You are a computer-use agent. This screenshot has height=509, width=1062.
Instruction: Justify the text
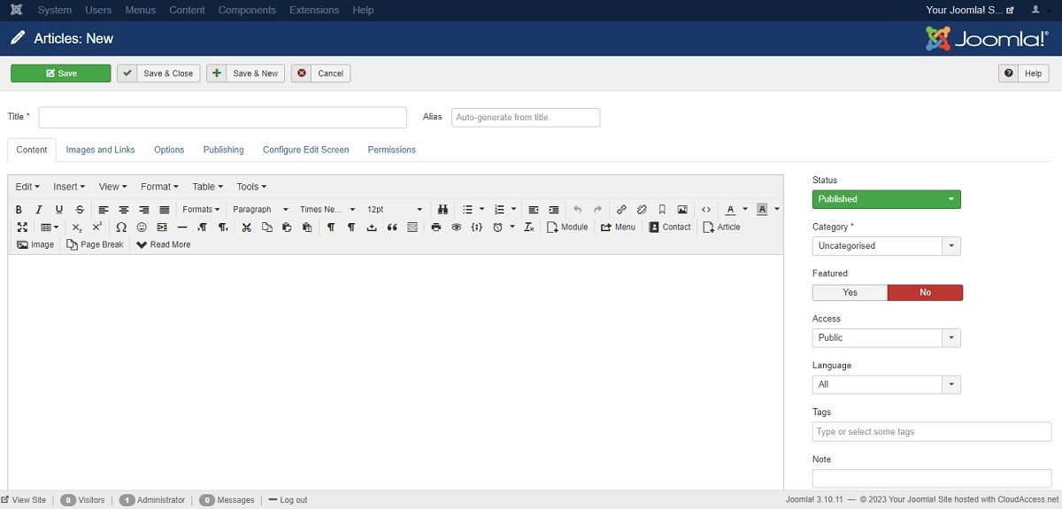(165, 210)
